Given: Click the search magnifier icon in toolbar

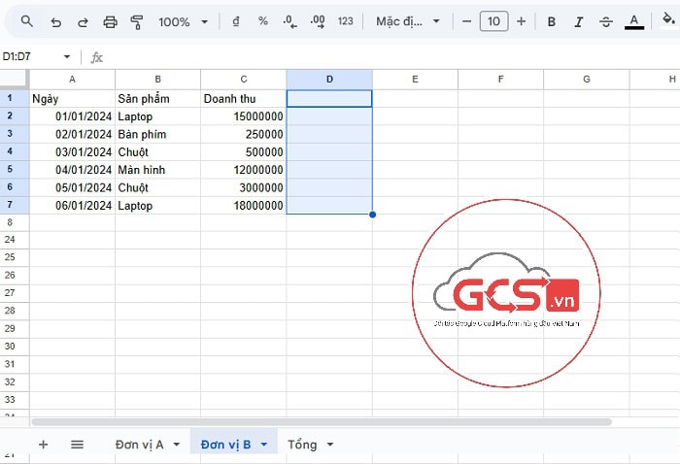Looking at the screenshot, I should point(27,21).
